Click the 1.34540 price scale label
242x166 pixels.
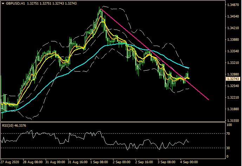[x=233, y=16]
